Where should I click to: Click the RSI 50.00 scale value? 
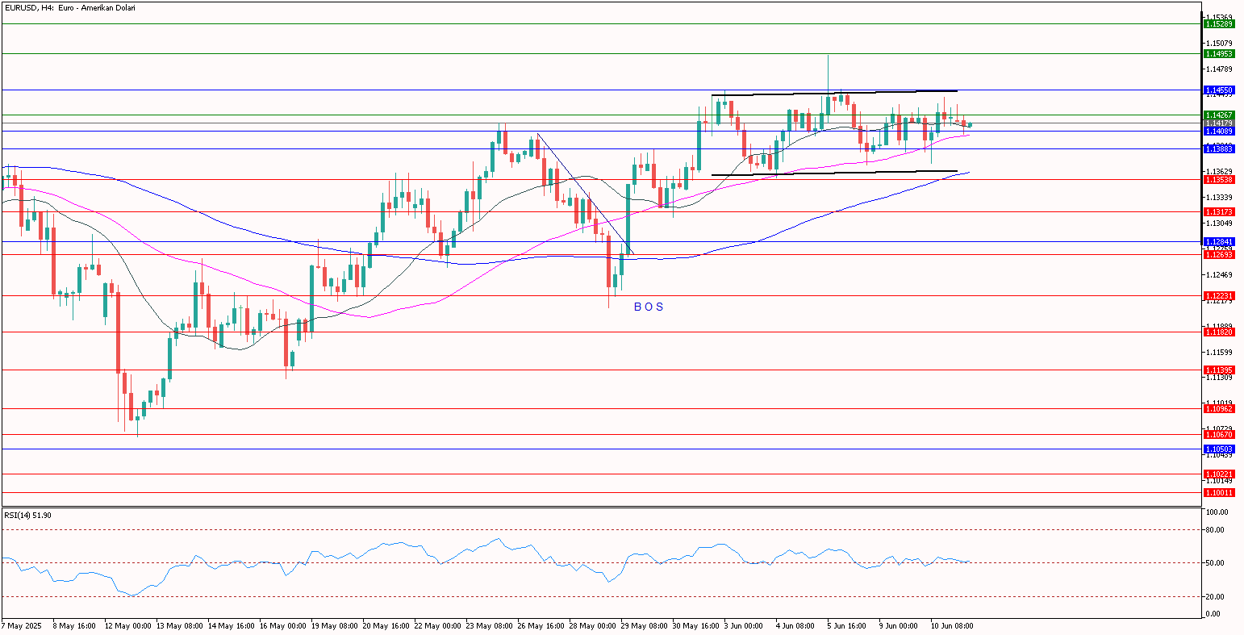1217,563
